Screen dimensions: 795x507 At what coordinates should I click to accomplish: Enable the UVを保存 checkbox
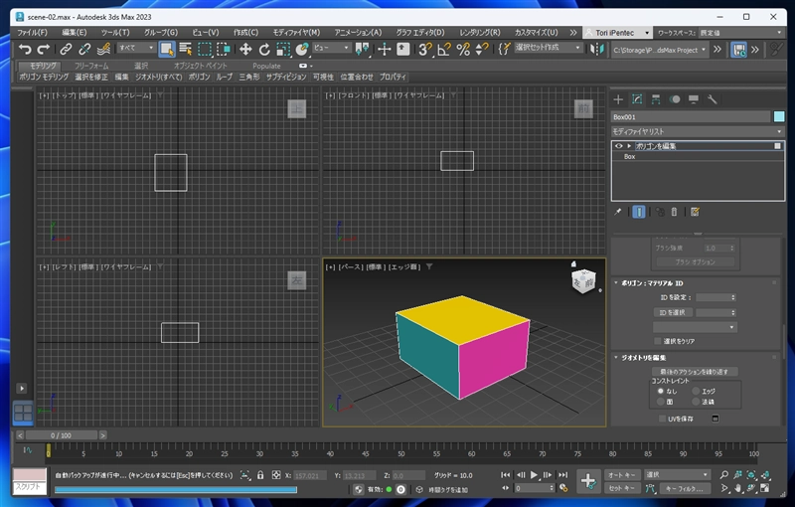tap(662, 419)
